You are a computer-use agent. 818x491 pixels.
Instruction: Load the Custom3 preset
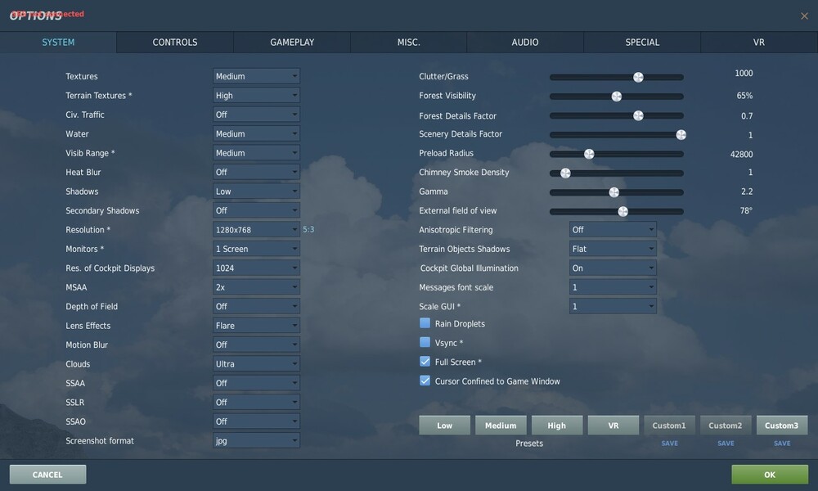782,426
